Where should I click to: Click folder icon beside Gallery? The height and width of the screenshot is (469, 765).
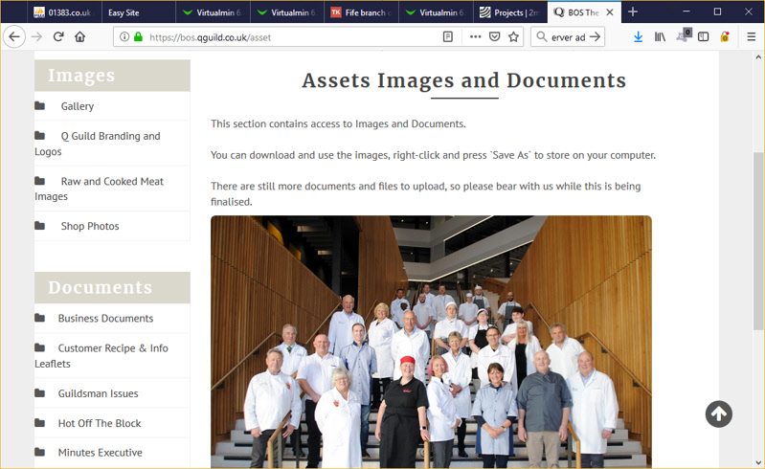(40, 106)
